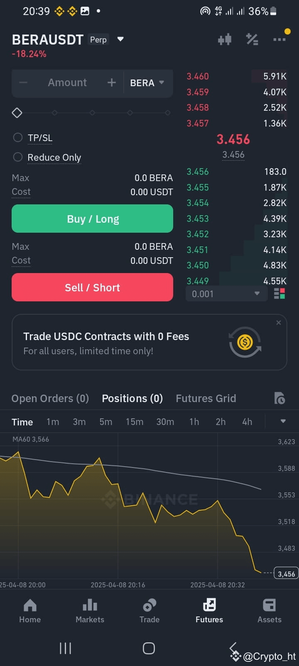The width and height of the screenshot is (299, 666).
Task: Select the 15m chart interval
Action: pos(135,422)
